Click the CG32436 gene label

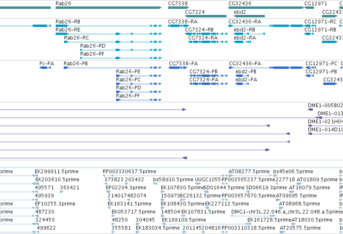coord(240,4)
